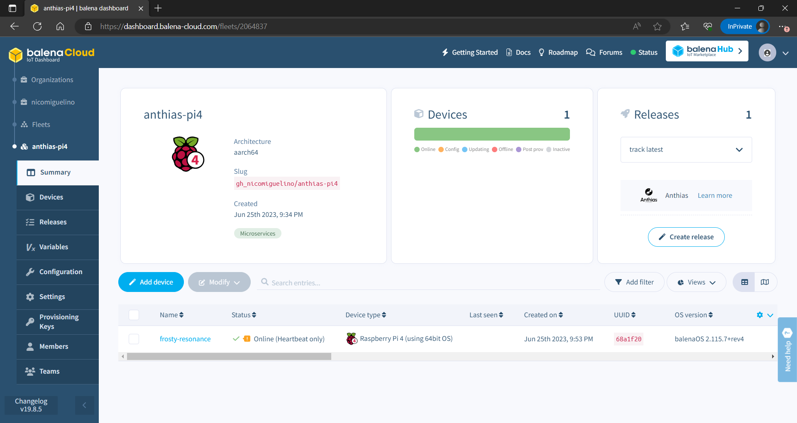797x423 pixels.
Task: Open the Configuration sidebar tab
Action: point(58,272)
